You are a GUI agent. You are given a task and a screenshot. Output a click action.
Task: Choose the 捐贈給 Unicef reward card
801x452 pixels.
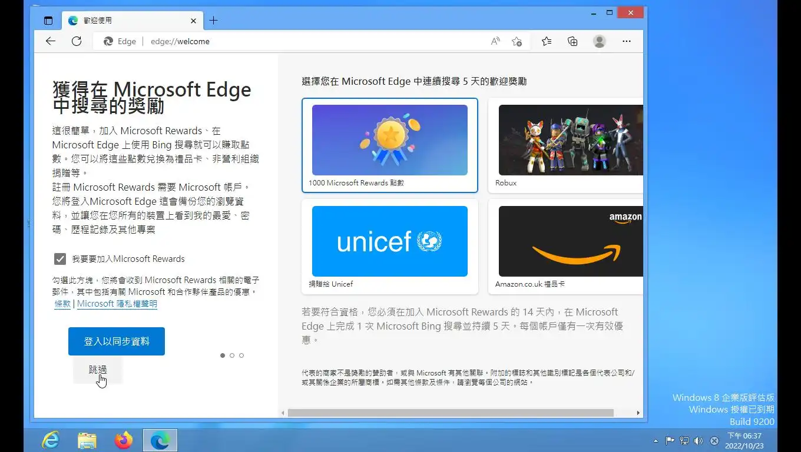pos(390,247)
